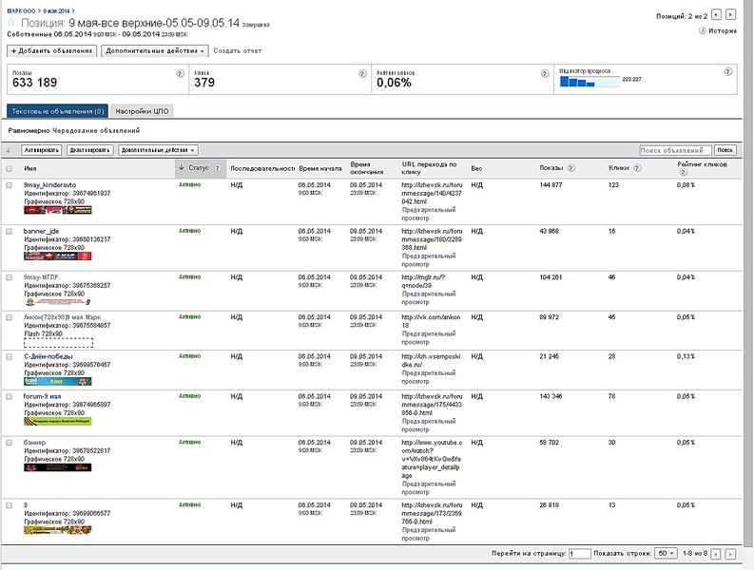Image resolution: width=754 pixels, height=570 pixels.
Task: Check the 9may_kinderavto row checkbox
Action: 10,185
